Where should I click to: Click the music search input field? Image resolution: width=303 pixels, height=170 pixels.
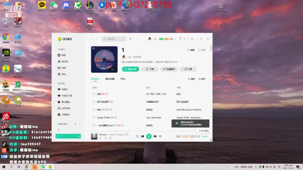(x=114, y=39)
